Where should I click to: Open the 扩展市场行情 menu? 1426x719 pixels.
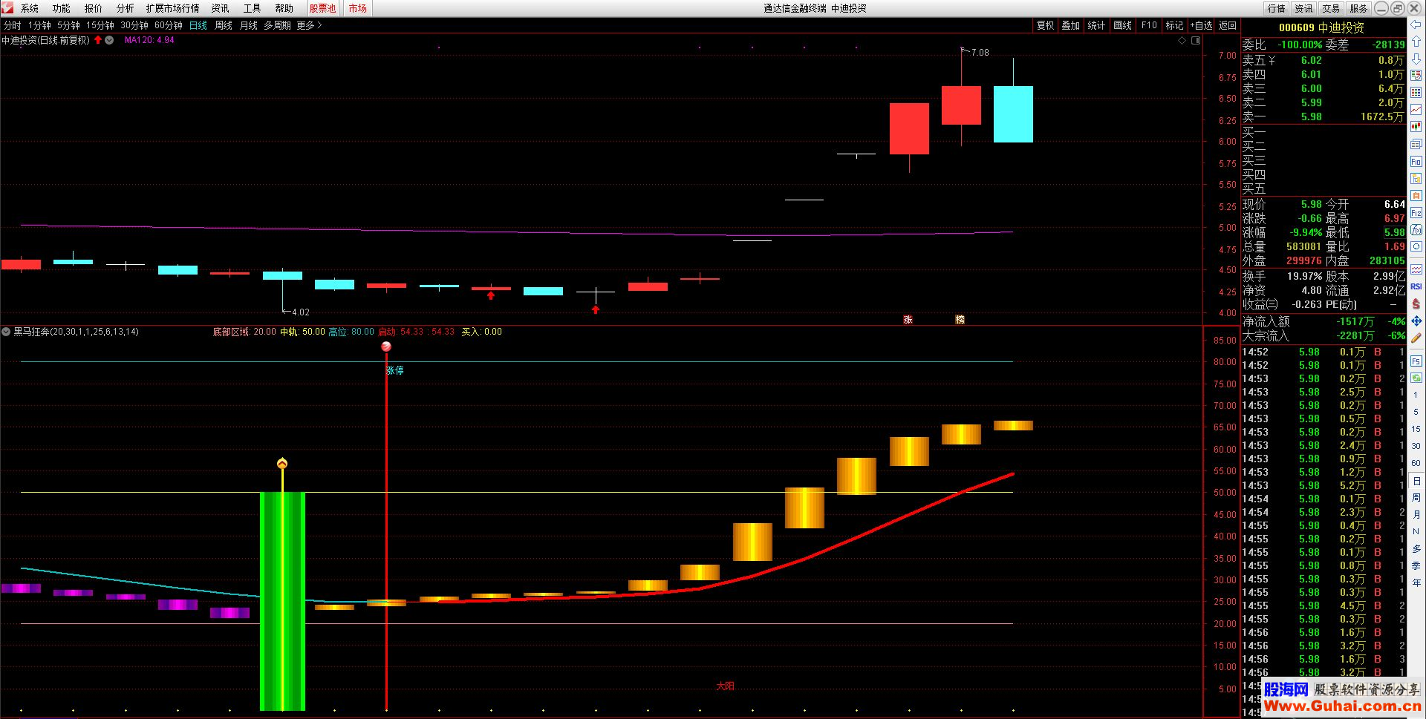pos(173,8)
